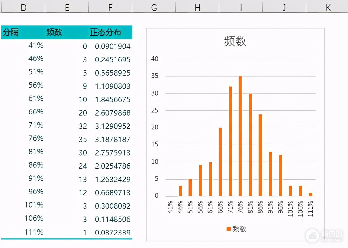Viewport: 348px width, 248px height.
Task: Select the bar for 66% in chart
Action: coord(220,162)
